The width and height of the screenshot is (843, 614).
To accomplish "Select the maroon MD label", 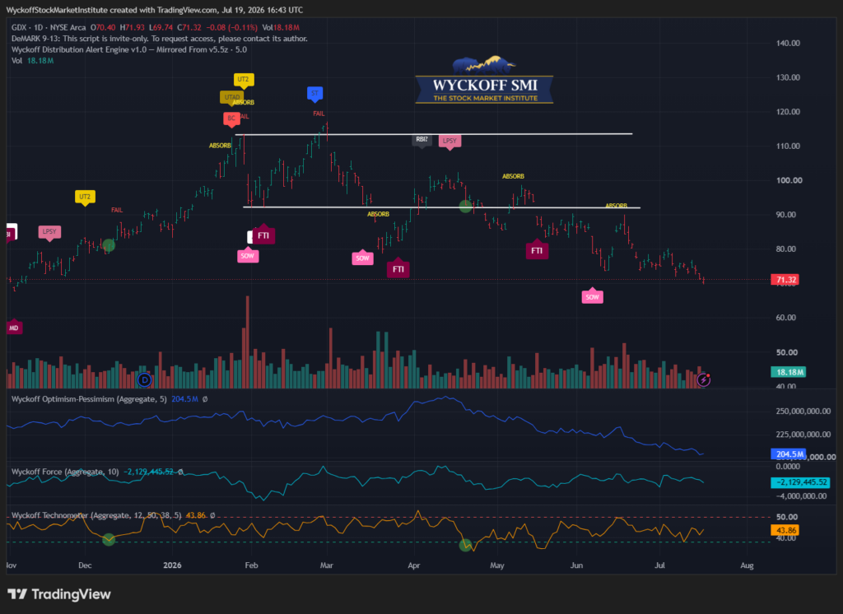I will [x=14, y=327].
